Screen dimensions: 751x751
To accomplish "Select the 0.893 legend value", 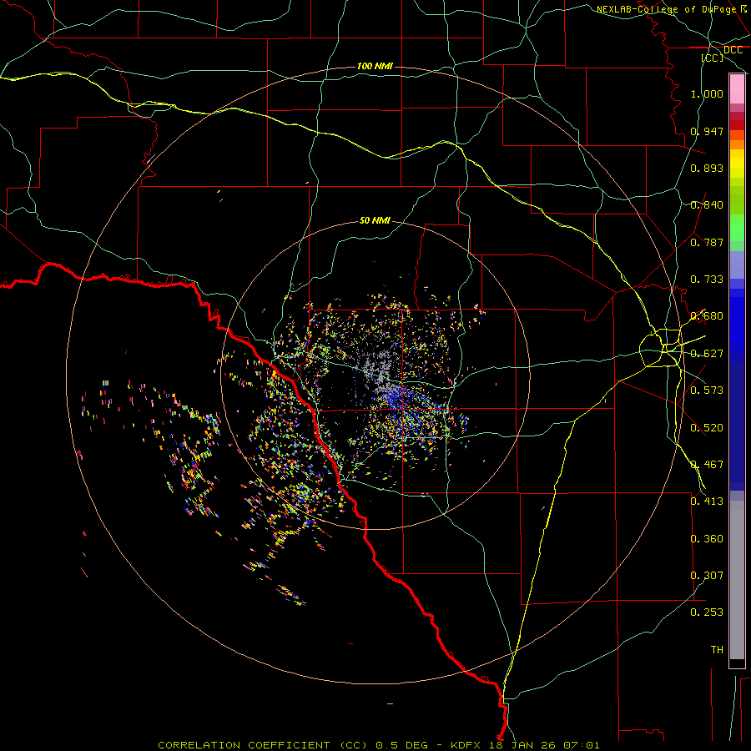I will 707,168.
